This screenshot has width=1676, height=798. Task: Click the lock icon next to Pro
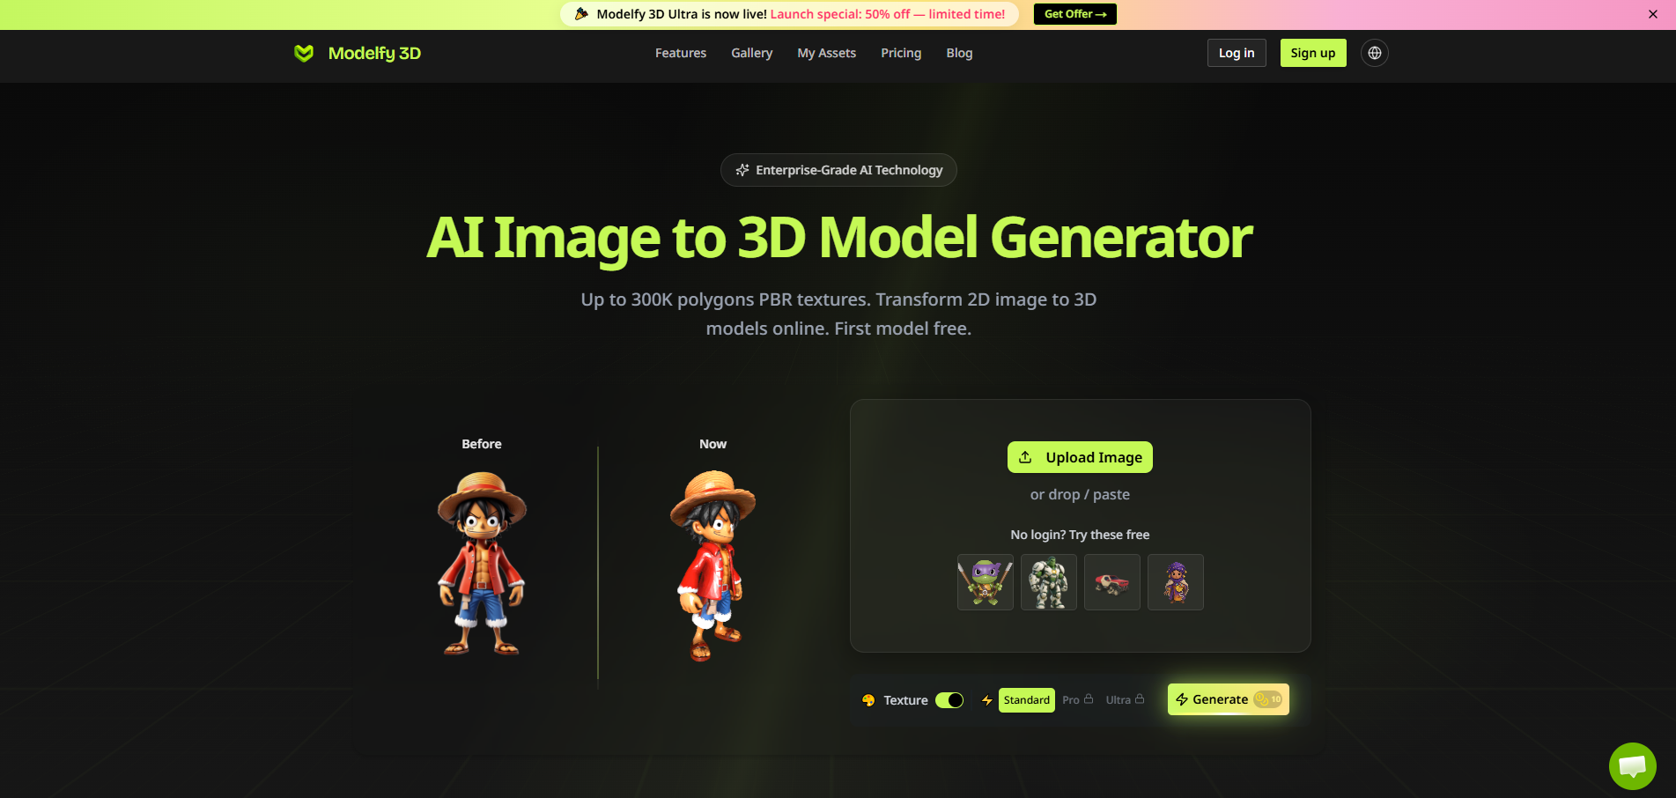click(1090, 698)
